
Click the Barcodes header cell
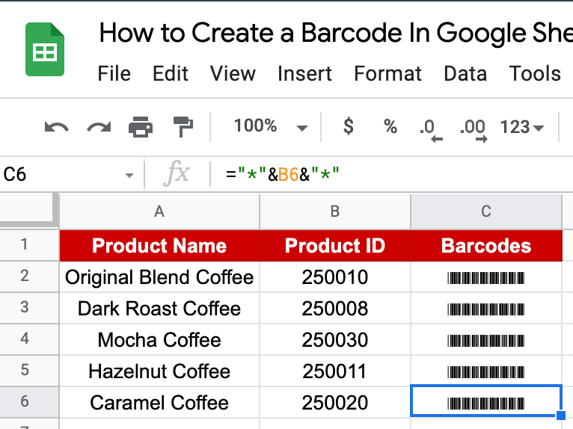tap(486, 245)
